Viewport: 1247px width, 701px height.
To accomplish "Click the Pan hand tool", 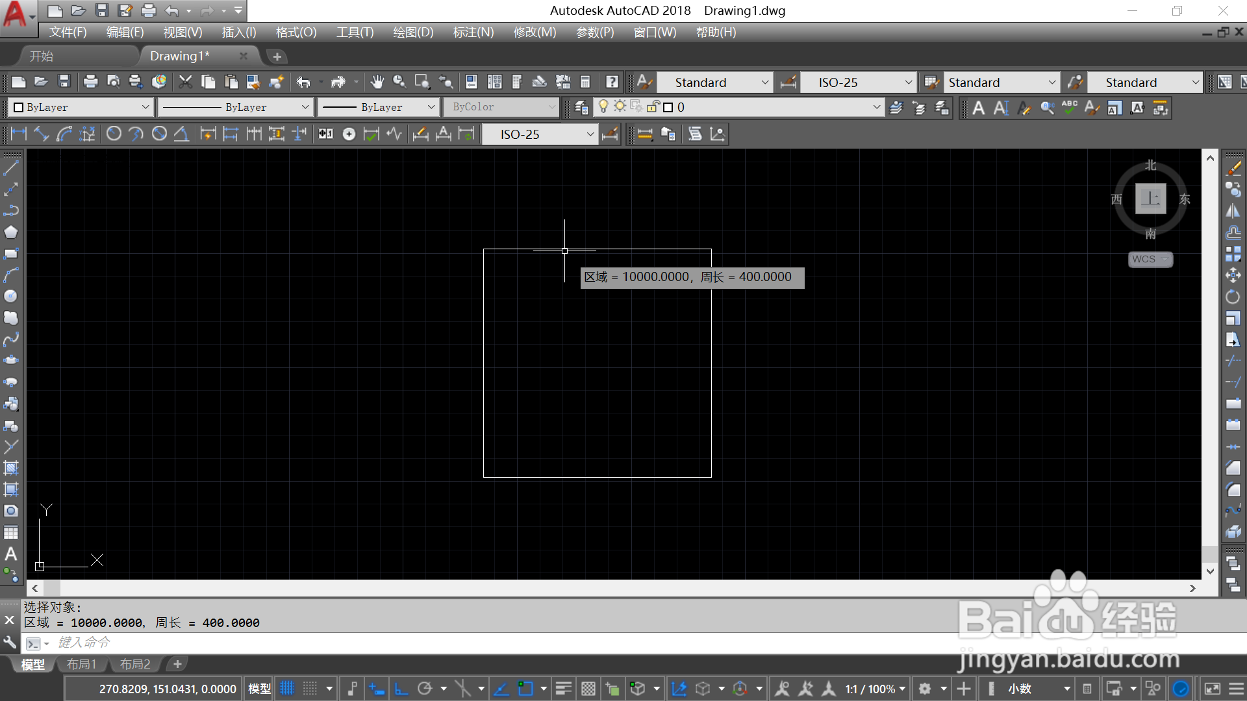I will tap(377, 82).
